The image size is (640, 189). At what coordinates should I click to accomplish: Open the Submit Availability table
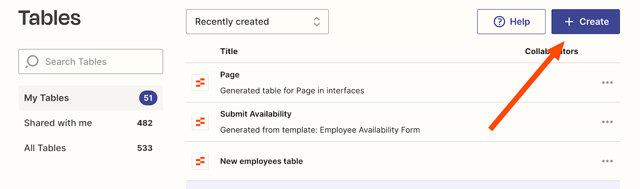tap(256, 114)
